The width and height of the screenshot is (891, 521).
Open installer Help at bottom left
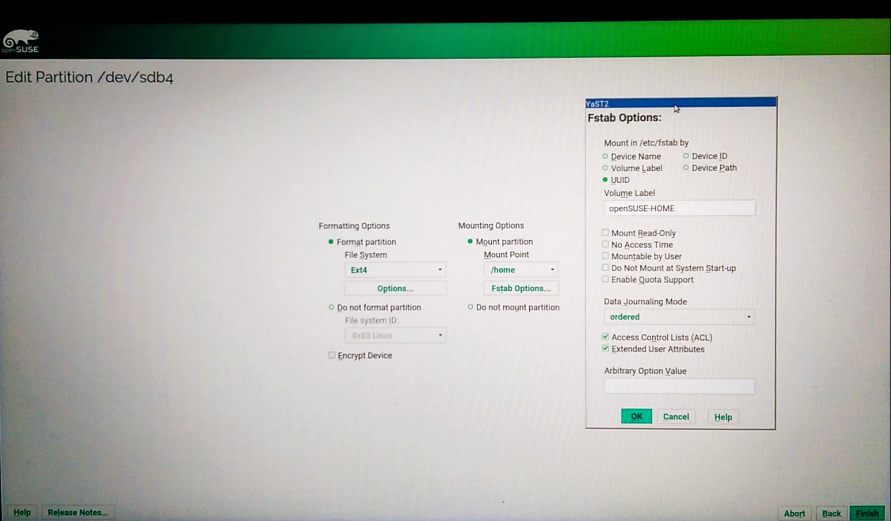point(22,512)
